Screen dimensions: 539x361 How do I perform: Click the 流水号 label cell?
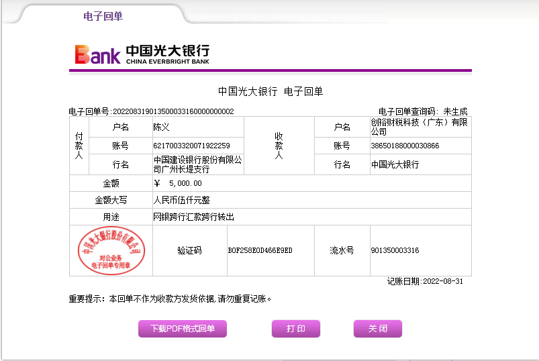click(342, 250)
